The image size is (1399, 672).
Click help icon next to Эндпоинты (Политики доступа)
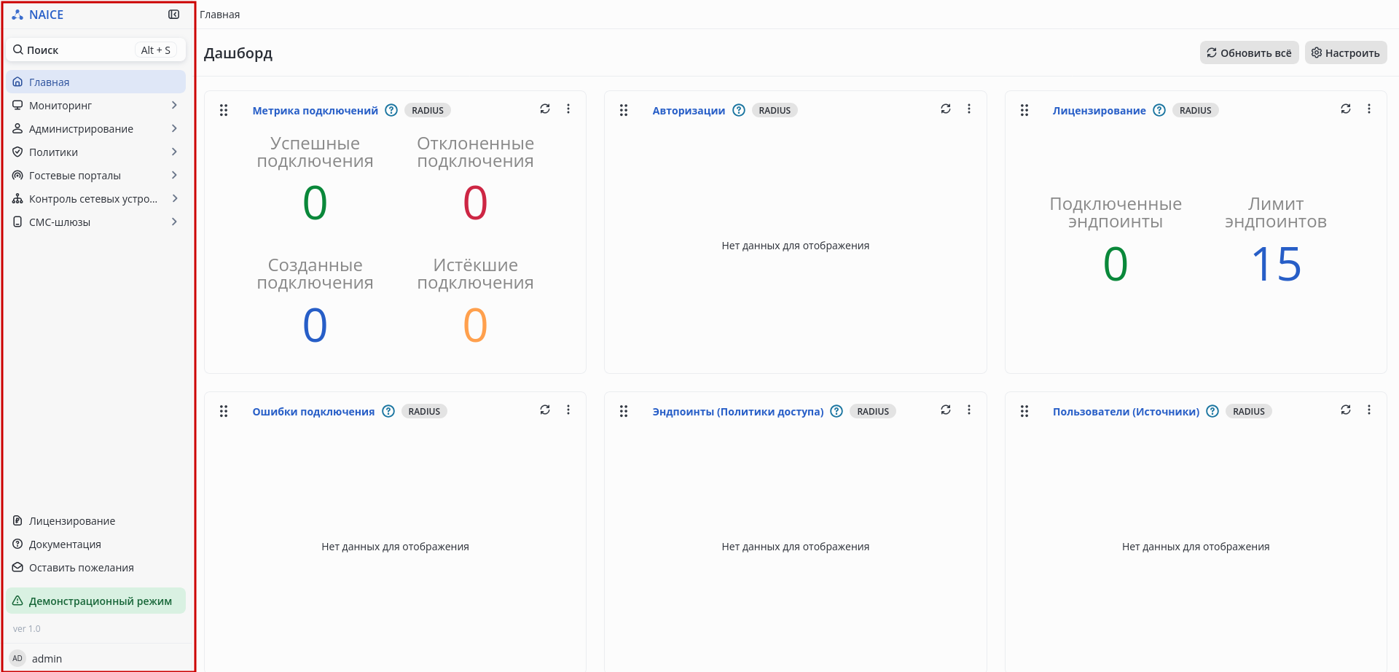[x=836, y=411]
